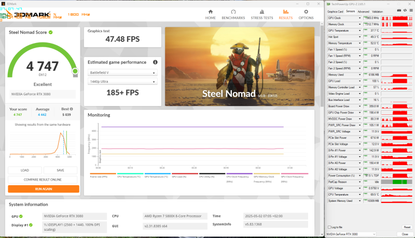Viewport: 415px width, 238px height.
Task: Expand the Board Power Draw sensor dropdown
Action: pos(359,106)
